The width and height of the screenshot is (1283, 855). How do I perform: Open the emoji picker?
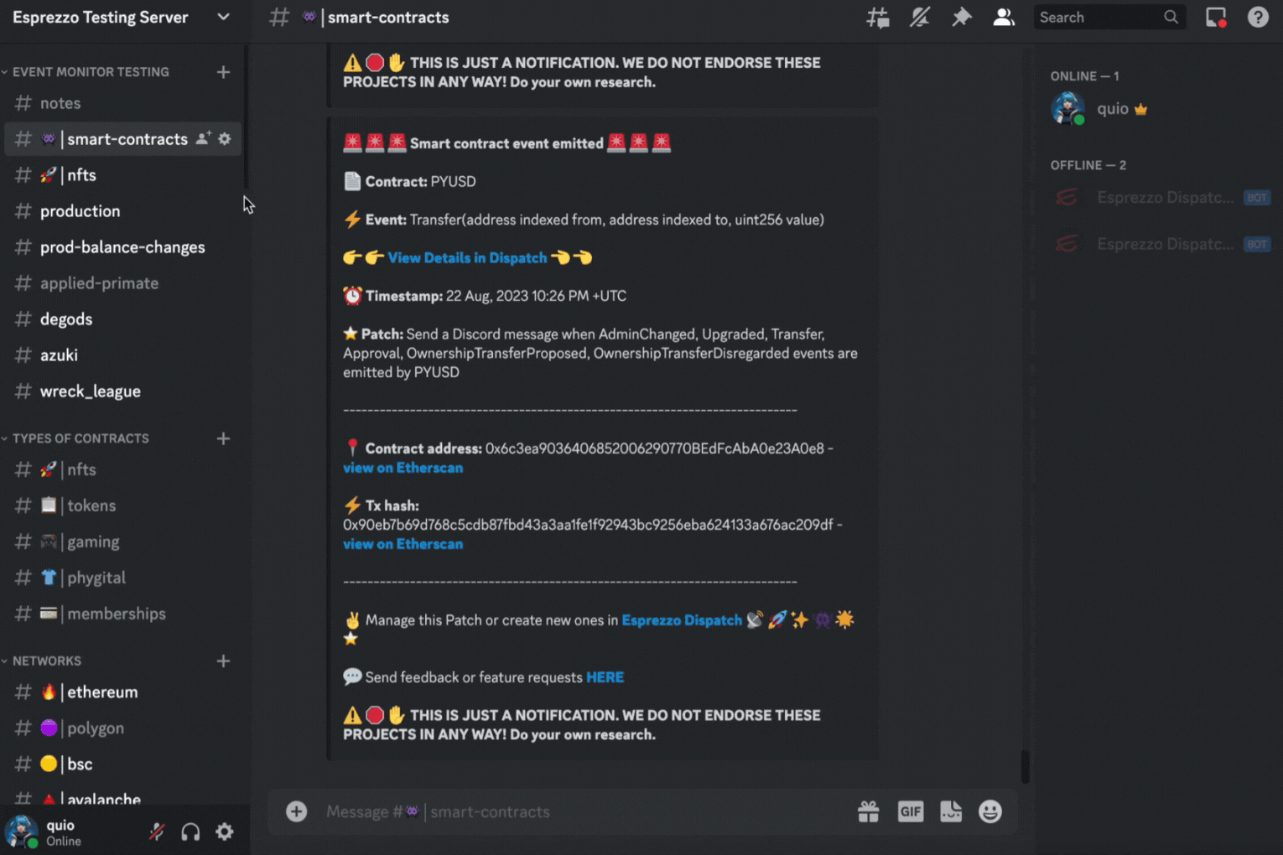990,811
